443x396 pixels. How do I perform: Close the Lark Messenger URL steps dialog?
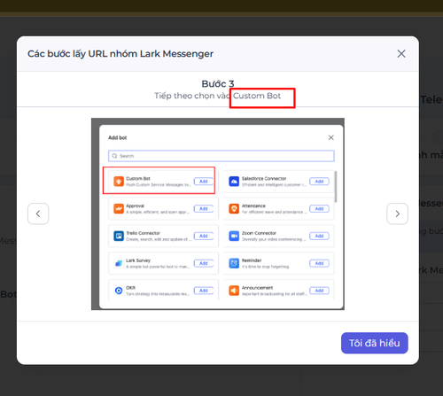click(x=401, y=54)
